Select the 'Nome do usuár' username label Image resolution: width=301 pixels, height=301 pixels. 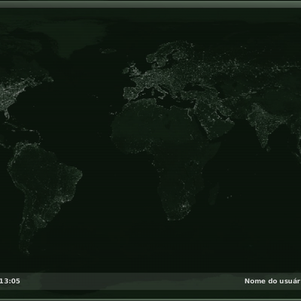pyautogui.click(x=272, y=281)
